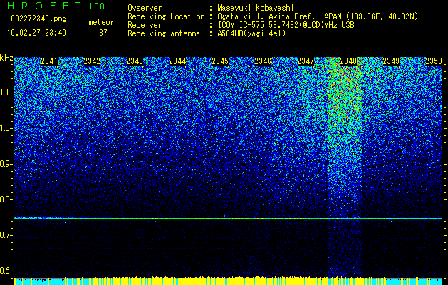
Task: Click the 0.9 frequency axis label
Action: pos(6,164)
